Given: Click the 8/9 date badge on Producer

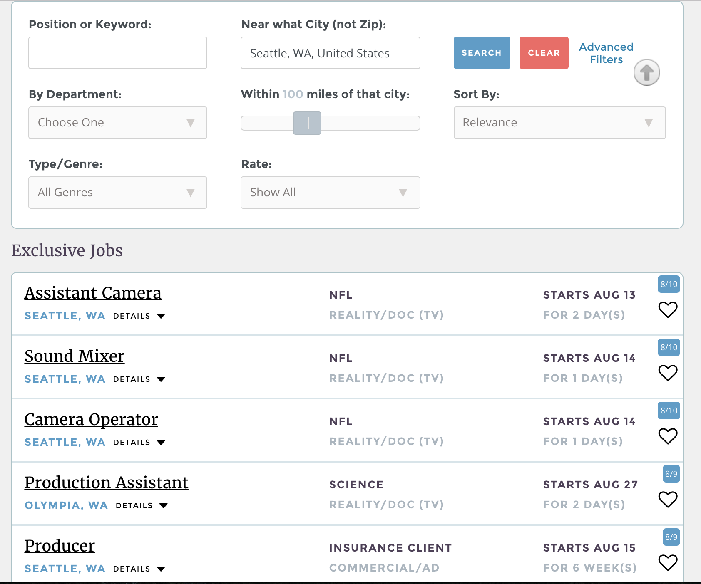Looking at the screenshot, I should tap(671, 537).
